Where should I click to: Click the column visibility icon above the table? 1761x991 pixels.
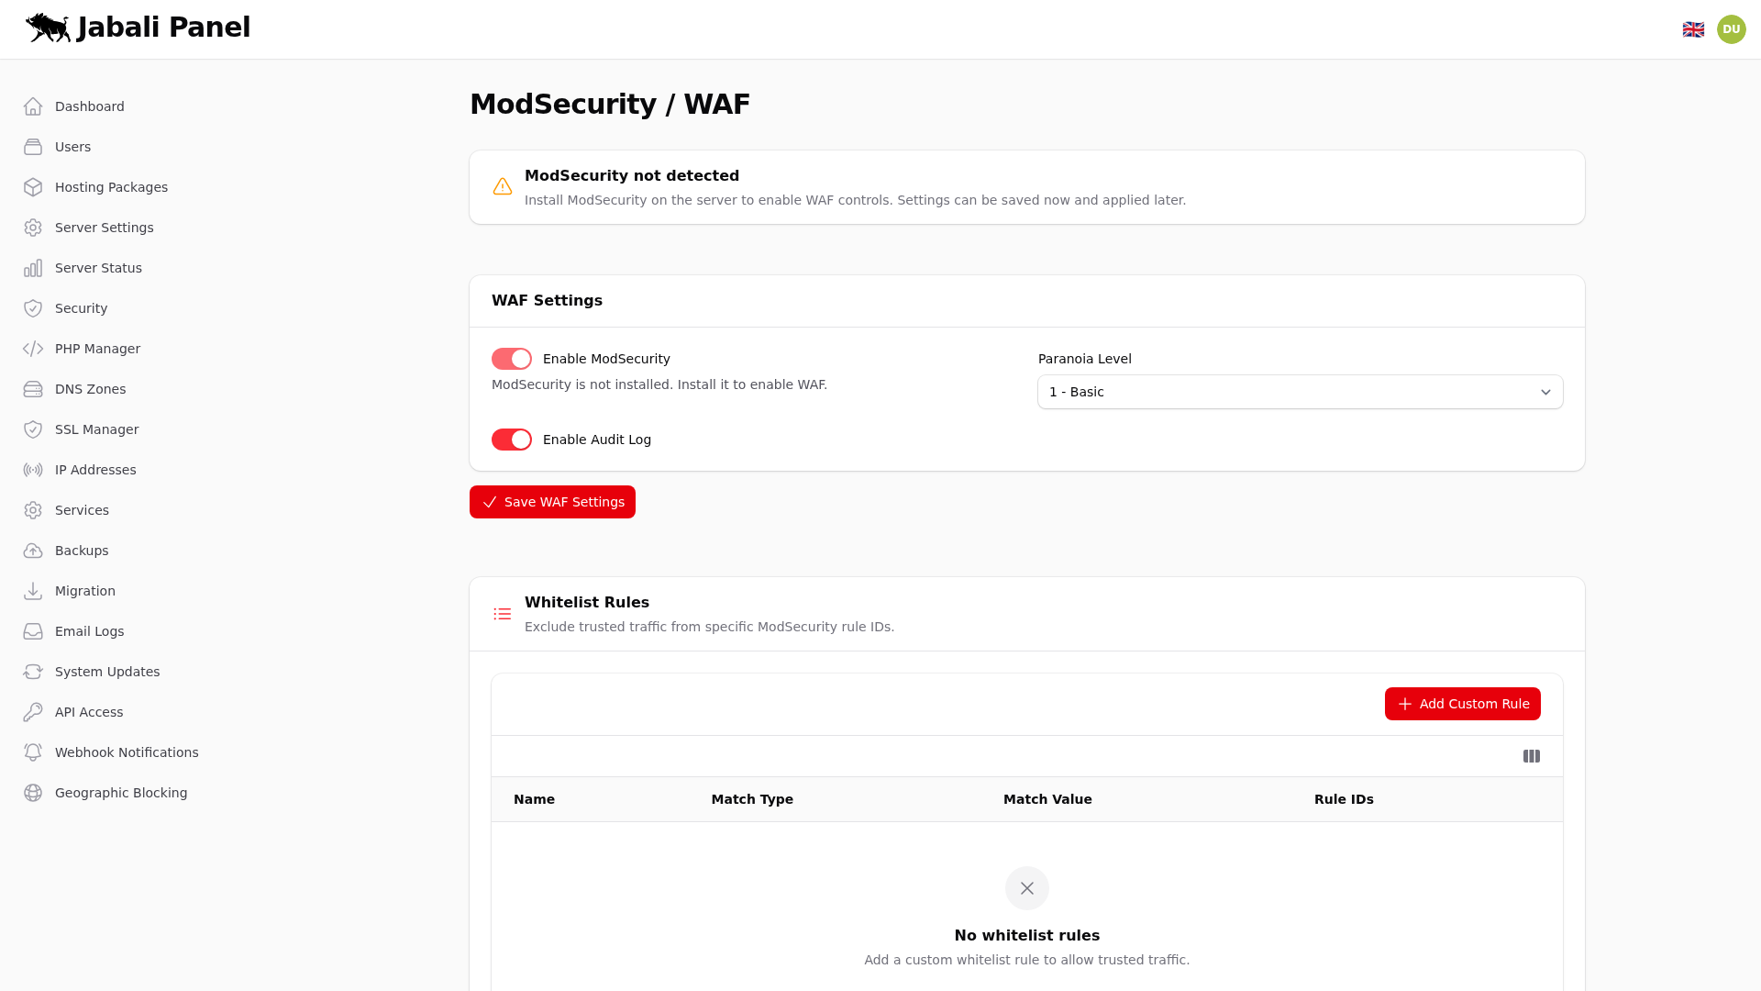coord(1531,755)
